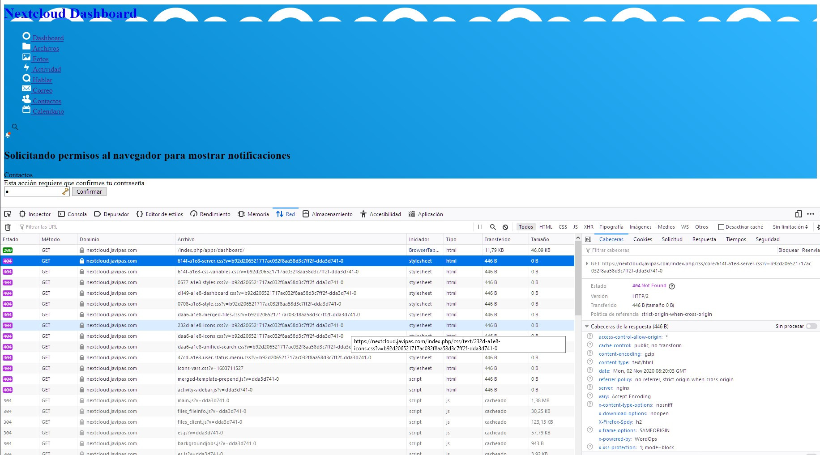Toggle responsive design mode icon
This screenshot has width=820, height=455.
798,214
